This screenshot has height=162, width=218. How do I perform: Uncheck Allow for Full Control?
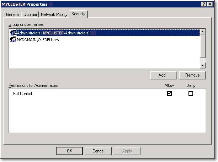pyautogui.click(x=169, y=93)
